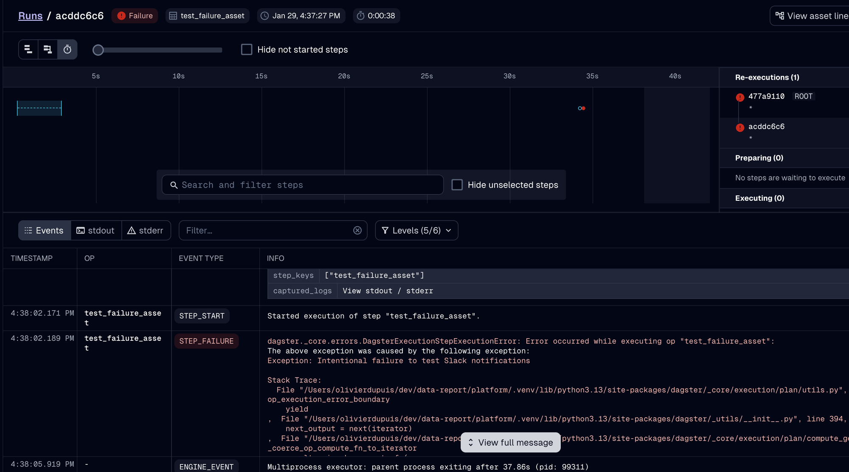Select the waterfall Gantt view icon
Screen dimensions: 849x472
[x=48, y=50]
